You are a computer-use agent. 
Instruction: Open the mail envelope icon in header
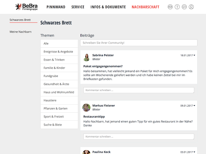(170, 7)
